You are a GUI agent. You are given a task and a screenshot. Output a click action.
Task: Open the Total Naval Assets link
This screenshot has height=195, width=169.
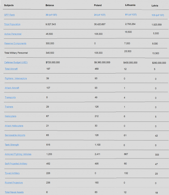coord(14,192)
